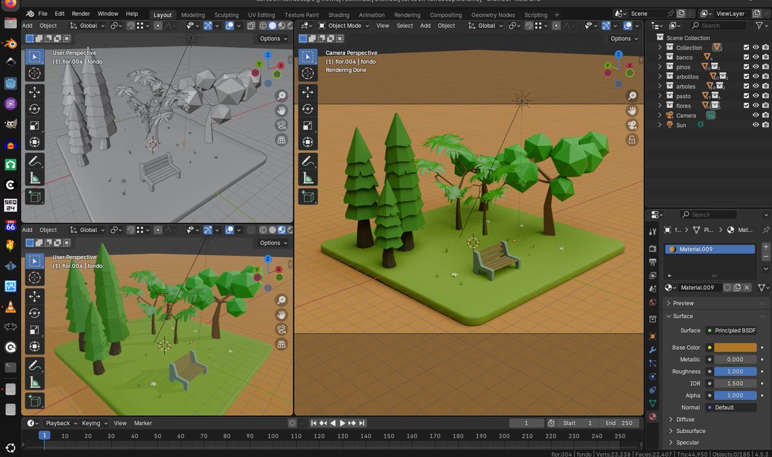
Task: Select the Transform tool in Camera Perspective viewport
Action: click(x=308, y=142)
